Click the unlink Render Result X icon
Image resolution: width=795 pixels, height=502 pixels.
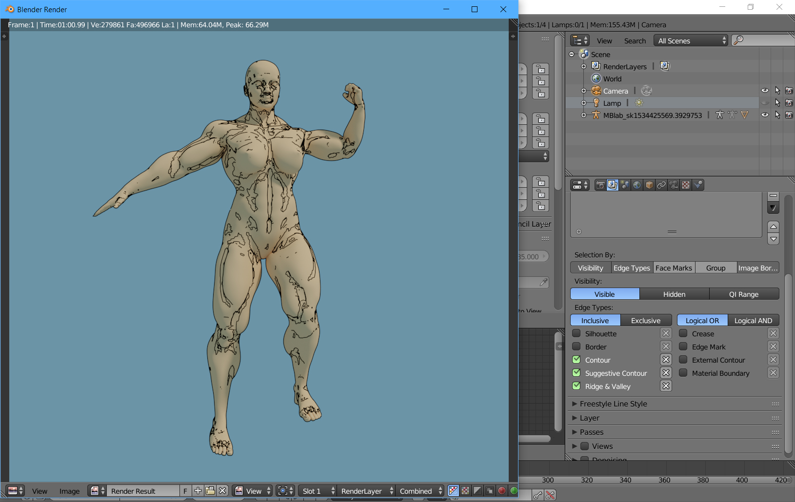pos(222,491)
